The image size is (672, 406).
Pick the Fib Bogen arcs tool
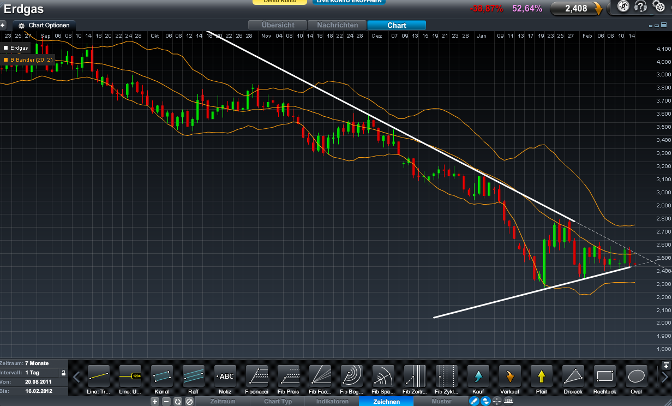[x=352, y=380]
